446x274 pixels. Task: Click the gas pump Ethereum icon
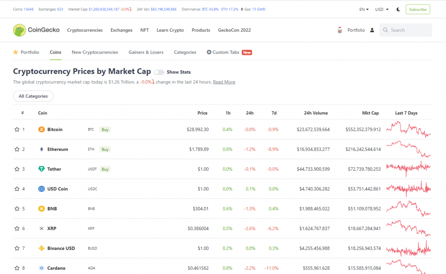pos(242,10)
